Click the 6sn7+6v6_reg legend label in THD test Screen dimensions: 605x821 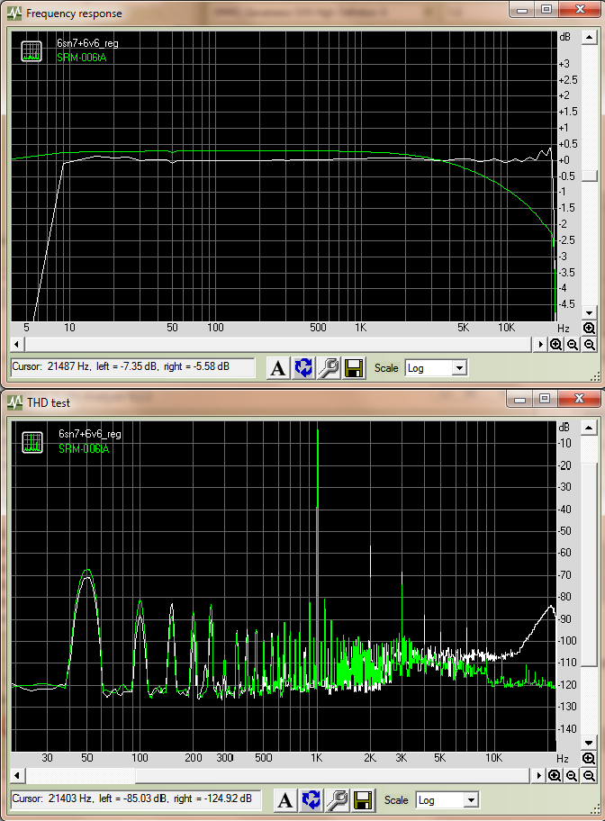(x=89, y=434)
